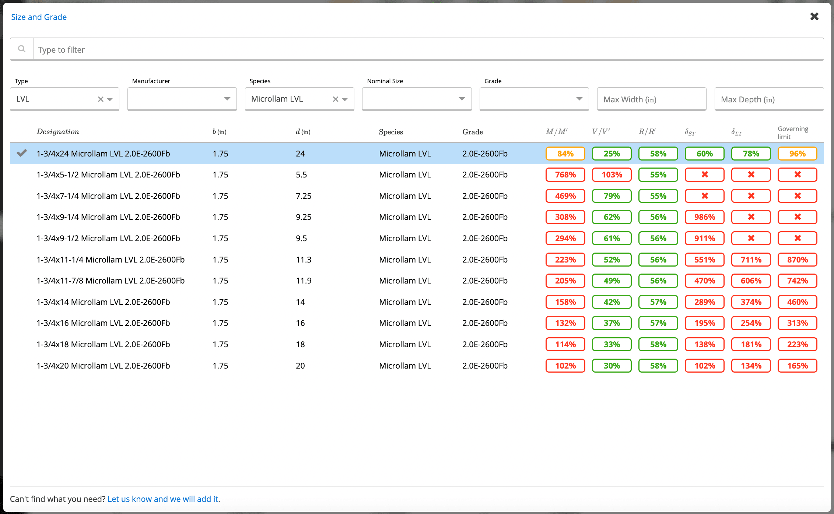834x514 pixels.
Task: Select the 1-3/4x20 Microllam LVL row
Action: pyautogui.click(x=103, y=366)
